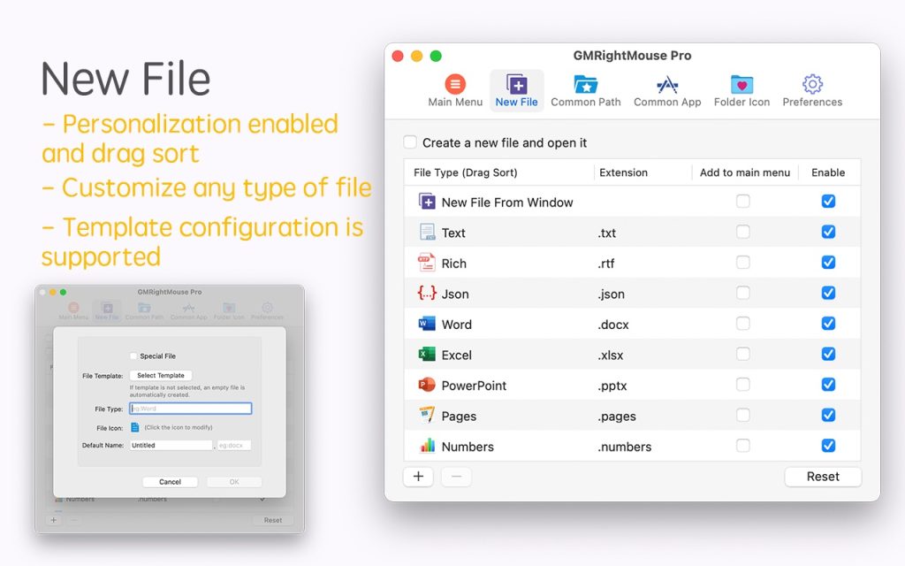
Task: Click the Default Name input field
Action: (171, 445)
